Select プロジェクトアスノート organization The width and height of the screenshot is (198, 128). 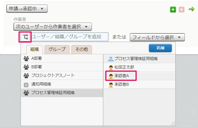pos(62,75)
